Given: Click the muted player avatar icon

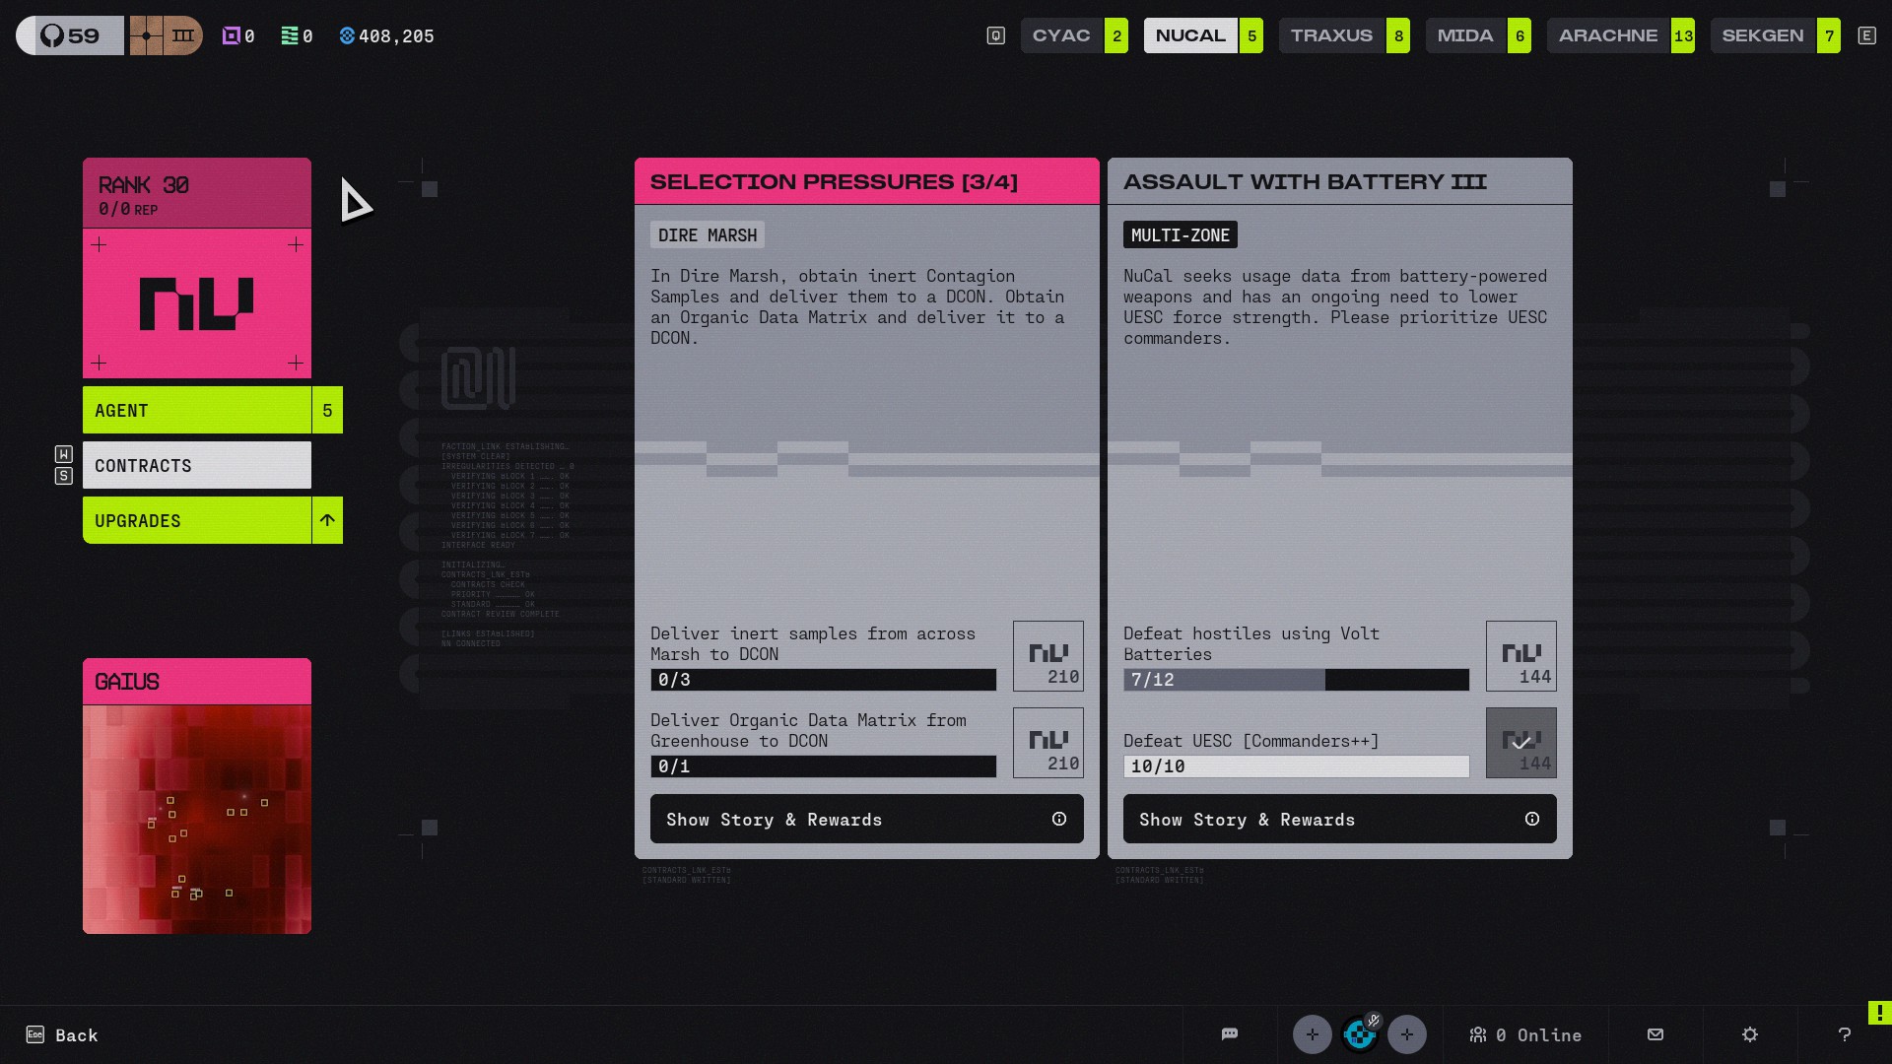Looking at the screenshot, I should coord(1360,1034).
